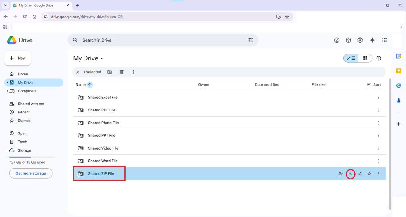Switch to grid layout view
The height and width of the screenshot is (217, 406).
tap(365, 58)
